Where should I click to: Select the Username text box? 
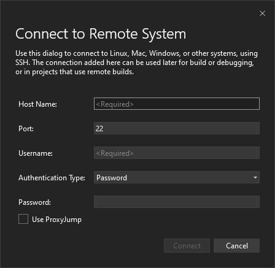point(177,153)
